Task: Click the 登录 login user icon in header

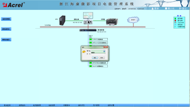Action: tap(152, 9)
